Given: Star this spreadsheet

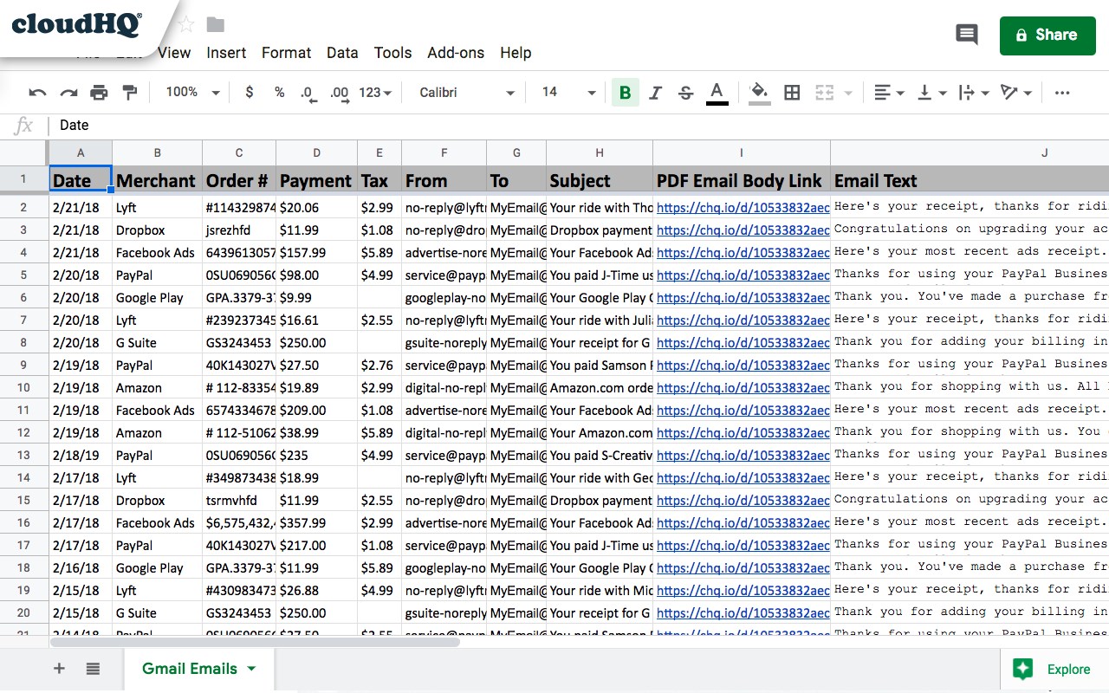Looking at the screenshot, I should [x=186, y=24].
